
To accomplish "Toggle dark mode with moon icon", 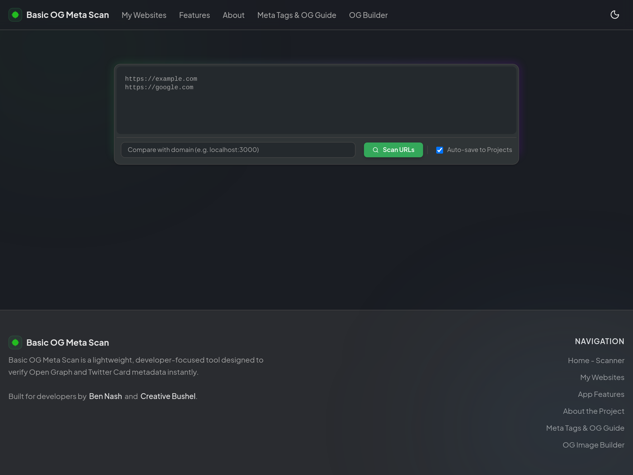I will (x=615, y=15).
